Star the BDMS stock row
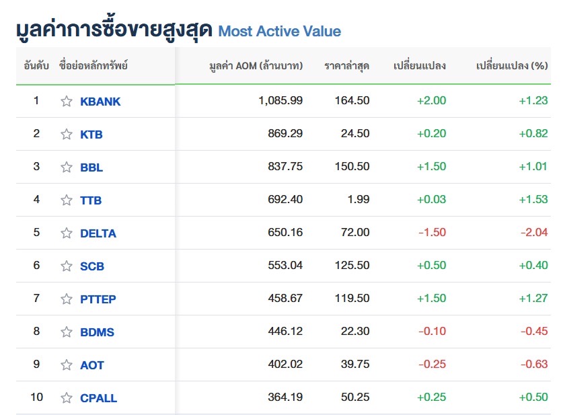Screen dimensions: 561x415 pos(66,332)
